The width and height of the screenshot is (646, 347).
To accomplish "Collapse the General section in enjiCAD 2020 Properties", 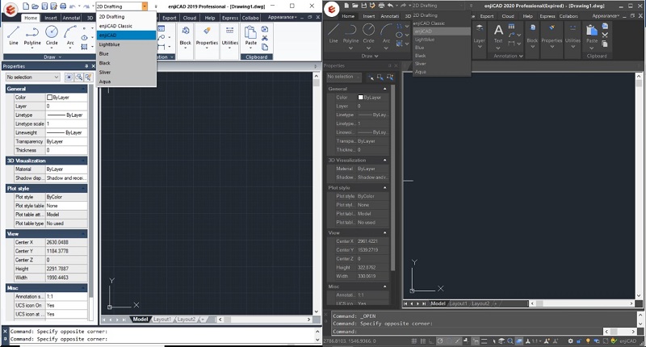I will pos(385,89).
